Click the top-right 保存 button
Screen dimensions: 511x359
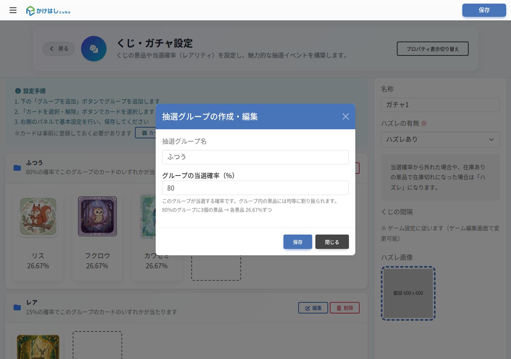(x=484, y=10)
